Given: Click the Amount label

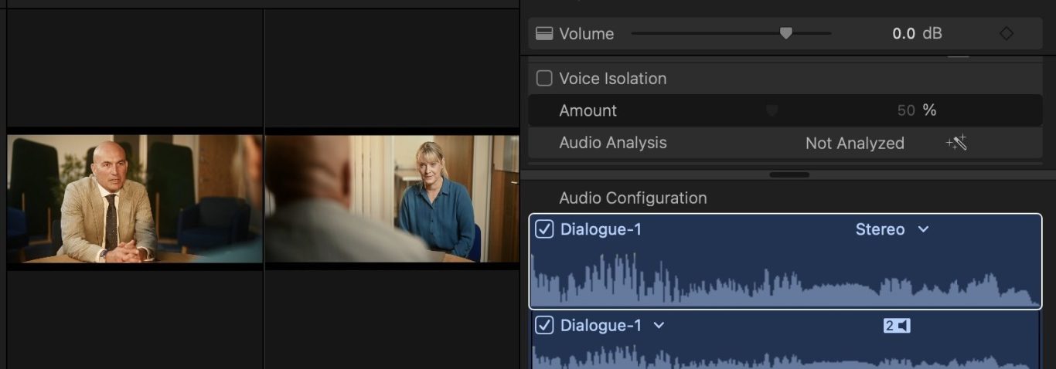Looking at the screenshot, I should point(588,110).
